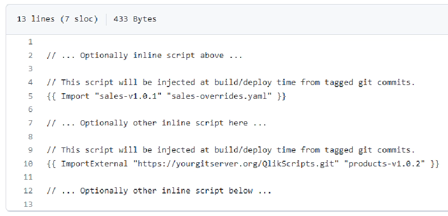Click the Import "sales-v1.0.1" code line

(166, 96)
